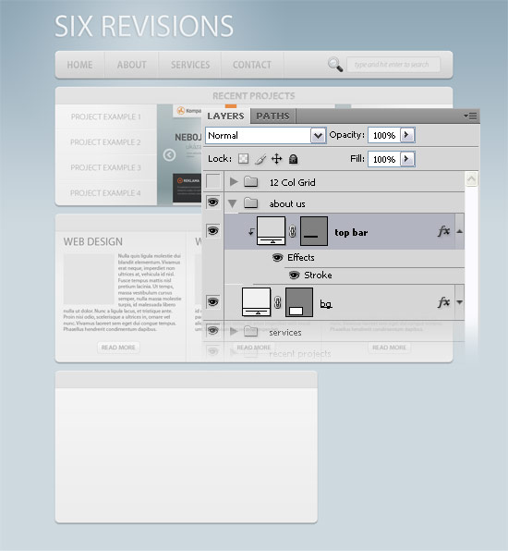Hide the services group eye

tap(213, 330)
